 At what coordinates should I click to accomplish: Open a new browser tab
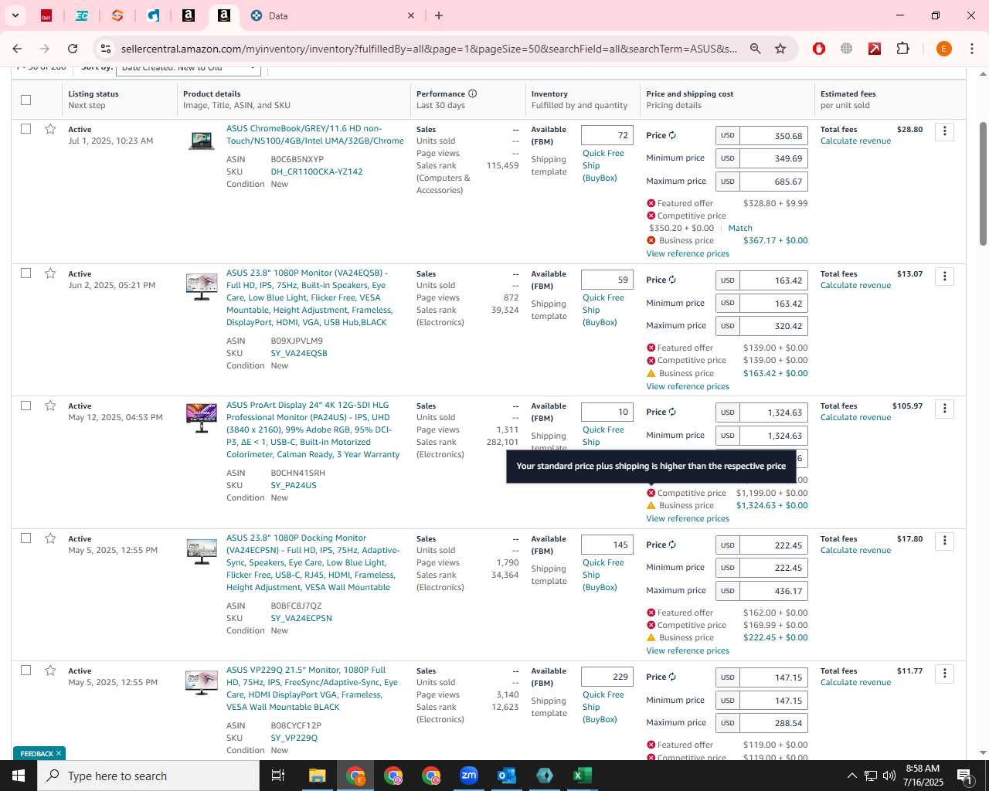[x=439, y=15]
